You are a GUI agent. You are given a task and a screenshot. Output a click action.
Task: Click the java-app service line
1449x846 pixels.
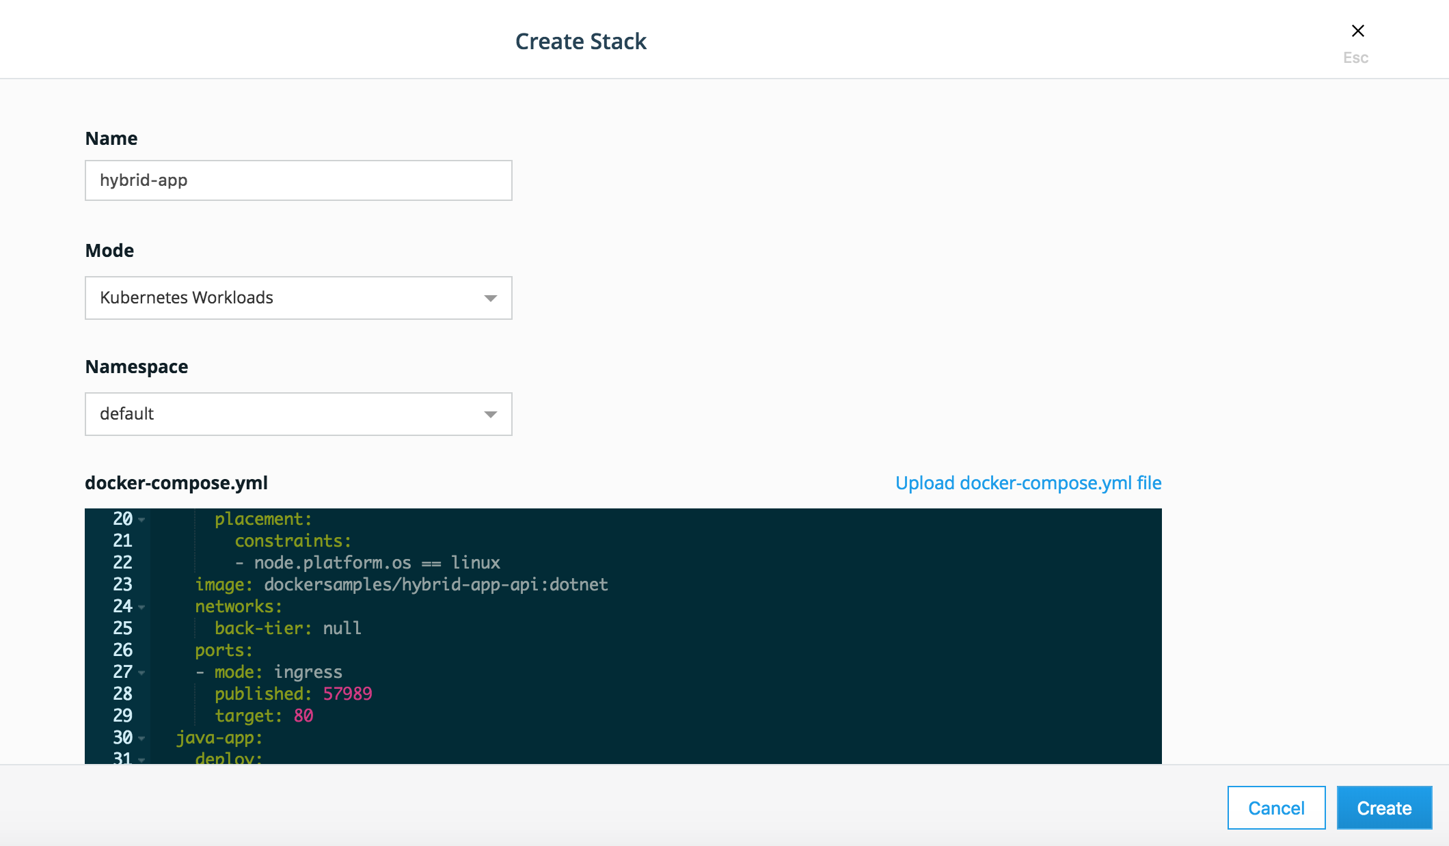pos(219,737)
